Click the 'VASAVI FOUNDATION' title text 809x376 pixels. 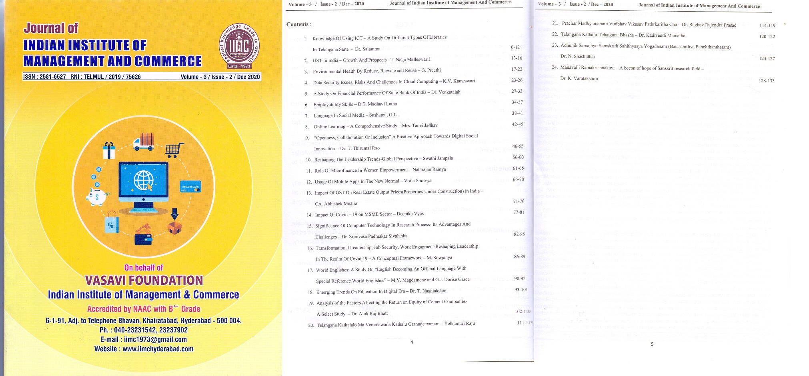pyautogui.click(x=144, y=281)
